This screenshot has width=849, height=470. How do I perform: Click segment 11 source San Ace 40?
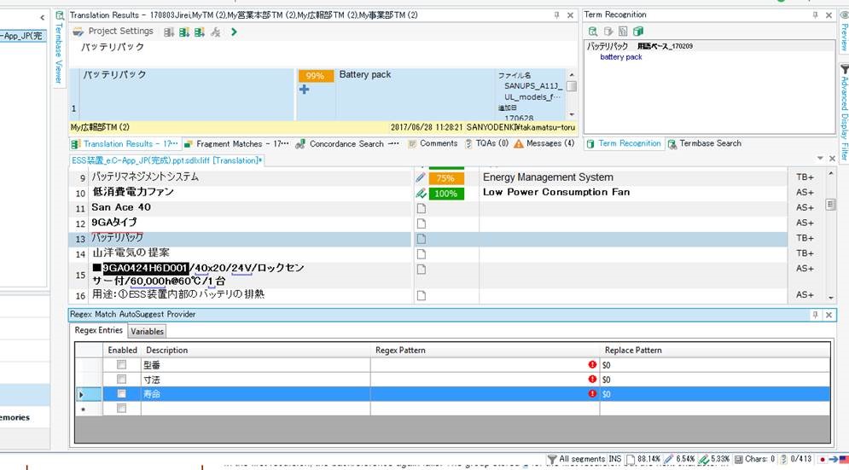pos(121,207)
